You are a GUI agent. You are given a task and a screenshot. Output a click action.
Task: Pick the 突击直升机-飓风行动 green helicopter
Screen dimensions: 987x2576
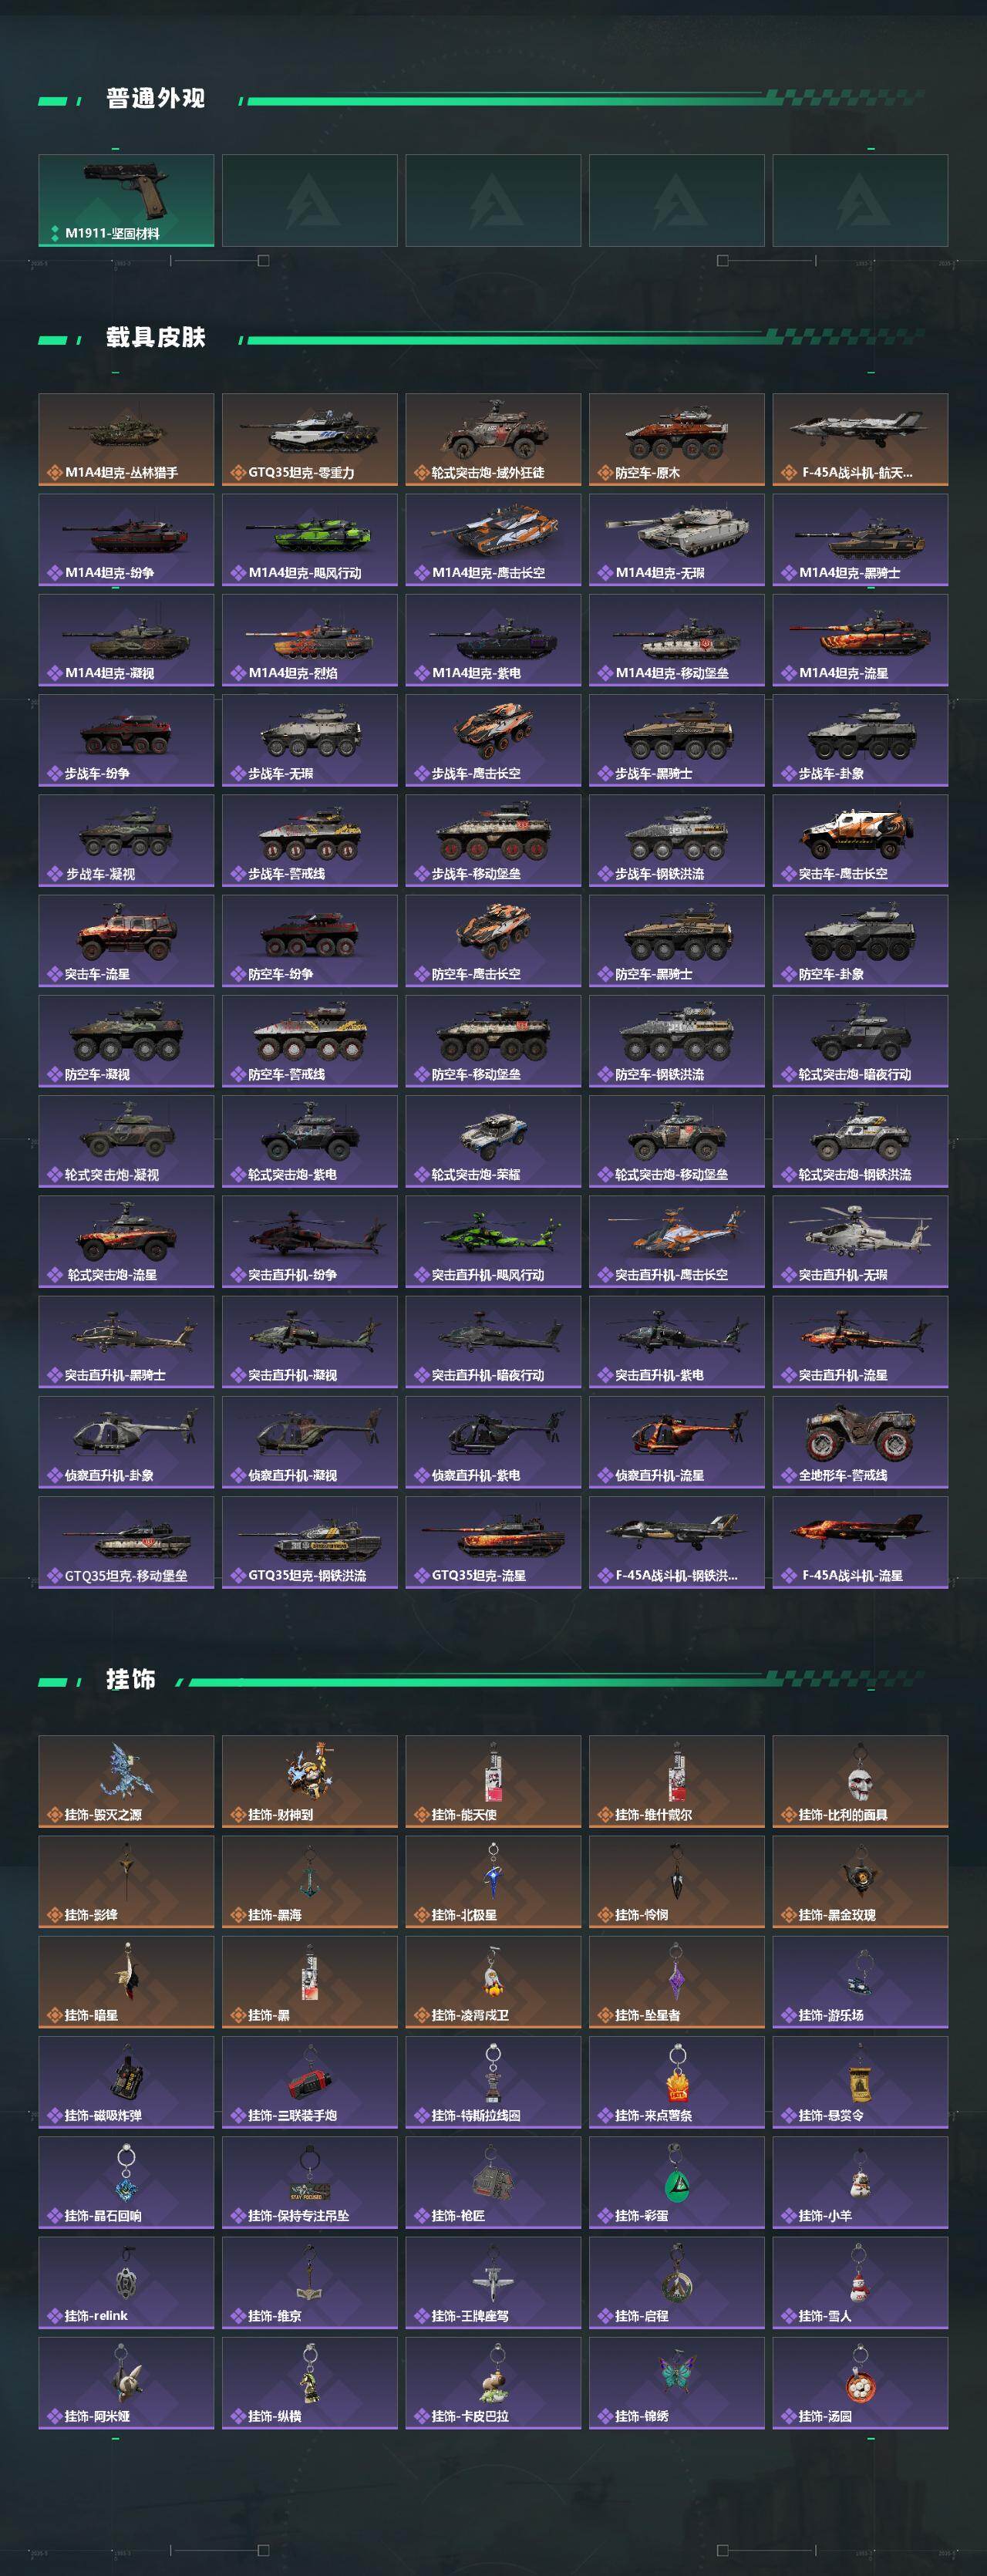click(493, 1241)
